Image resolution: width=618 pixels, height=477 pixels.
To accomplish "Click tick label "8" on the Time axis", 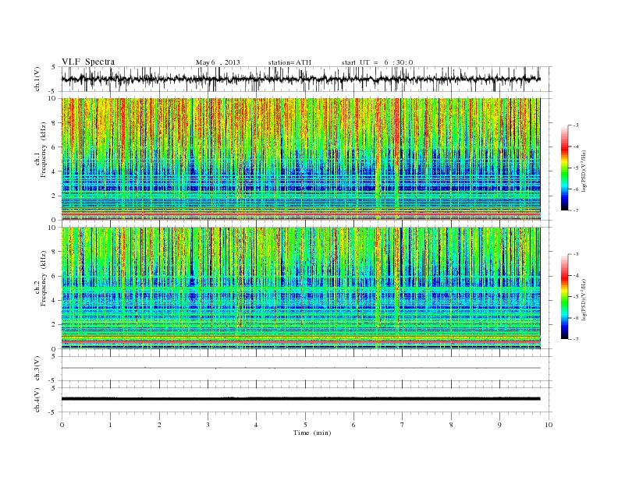I will point(451,425).
